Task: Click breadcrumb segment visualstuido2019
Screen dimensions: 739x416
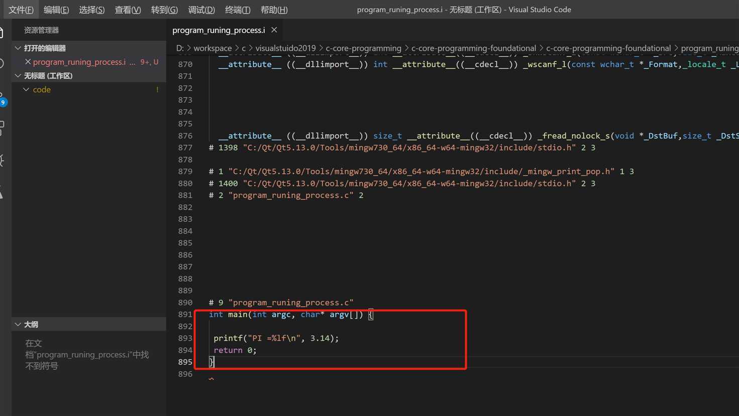Action: click(x=285, y=48)
